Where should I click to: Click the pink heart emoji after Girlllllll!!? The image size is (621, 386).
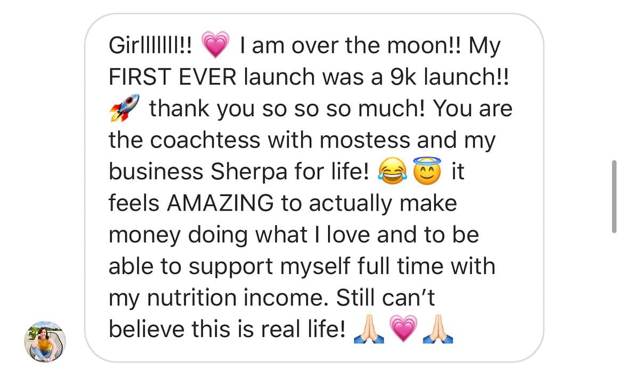click(x=216, y=44)
